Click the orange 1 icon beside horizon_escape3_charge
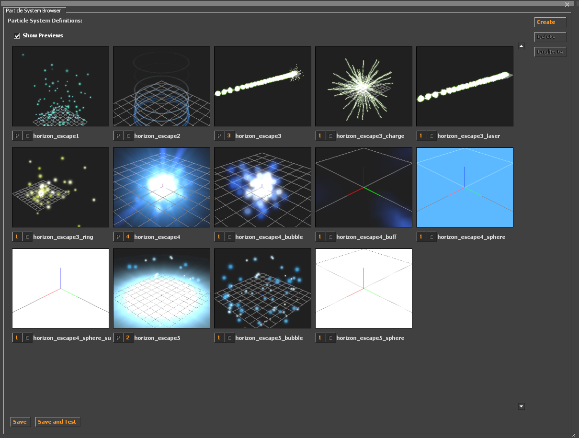Viewport: 579px width, 438px height. [320, 136]
